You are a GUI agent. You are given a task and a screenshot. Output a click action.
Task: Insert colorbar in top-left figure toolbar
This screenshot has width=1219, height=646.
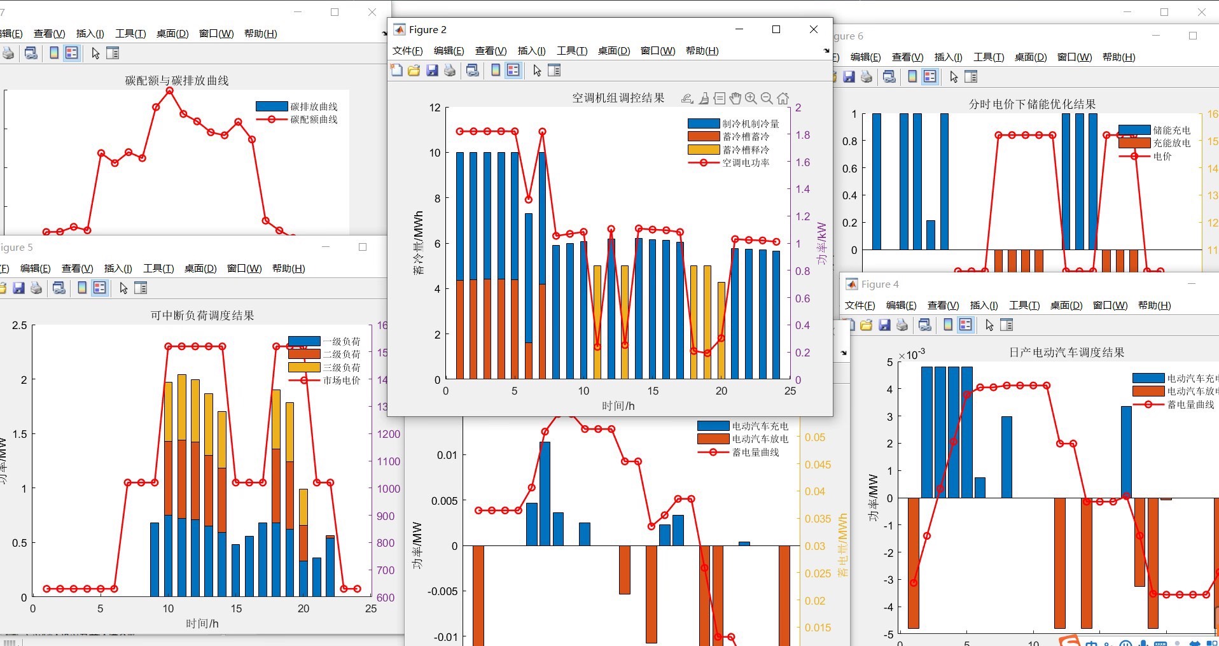(x=54, y=53)
